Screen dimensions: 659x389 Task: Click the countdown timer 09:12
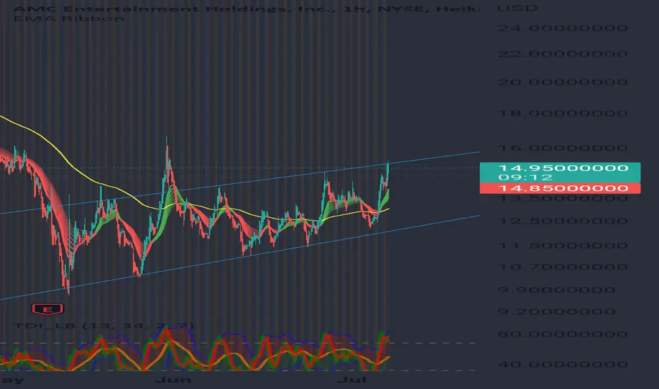[525, 178]
